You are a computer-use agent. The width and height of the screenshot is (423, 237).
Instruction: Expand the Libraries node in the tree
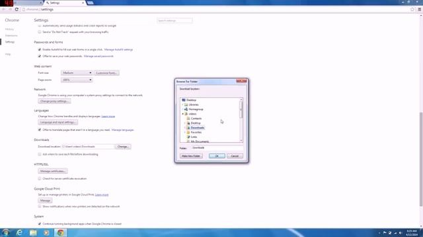coord(182,105)
